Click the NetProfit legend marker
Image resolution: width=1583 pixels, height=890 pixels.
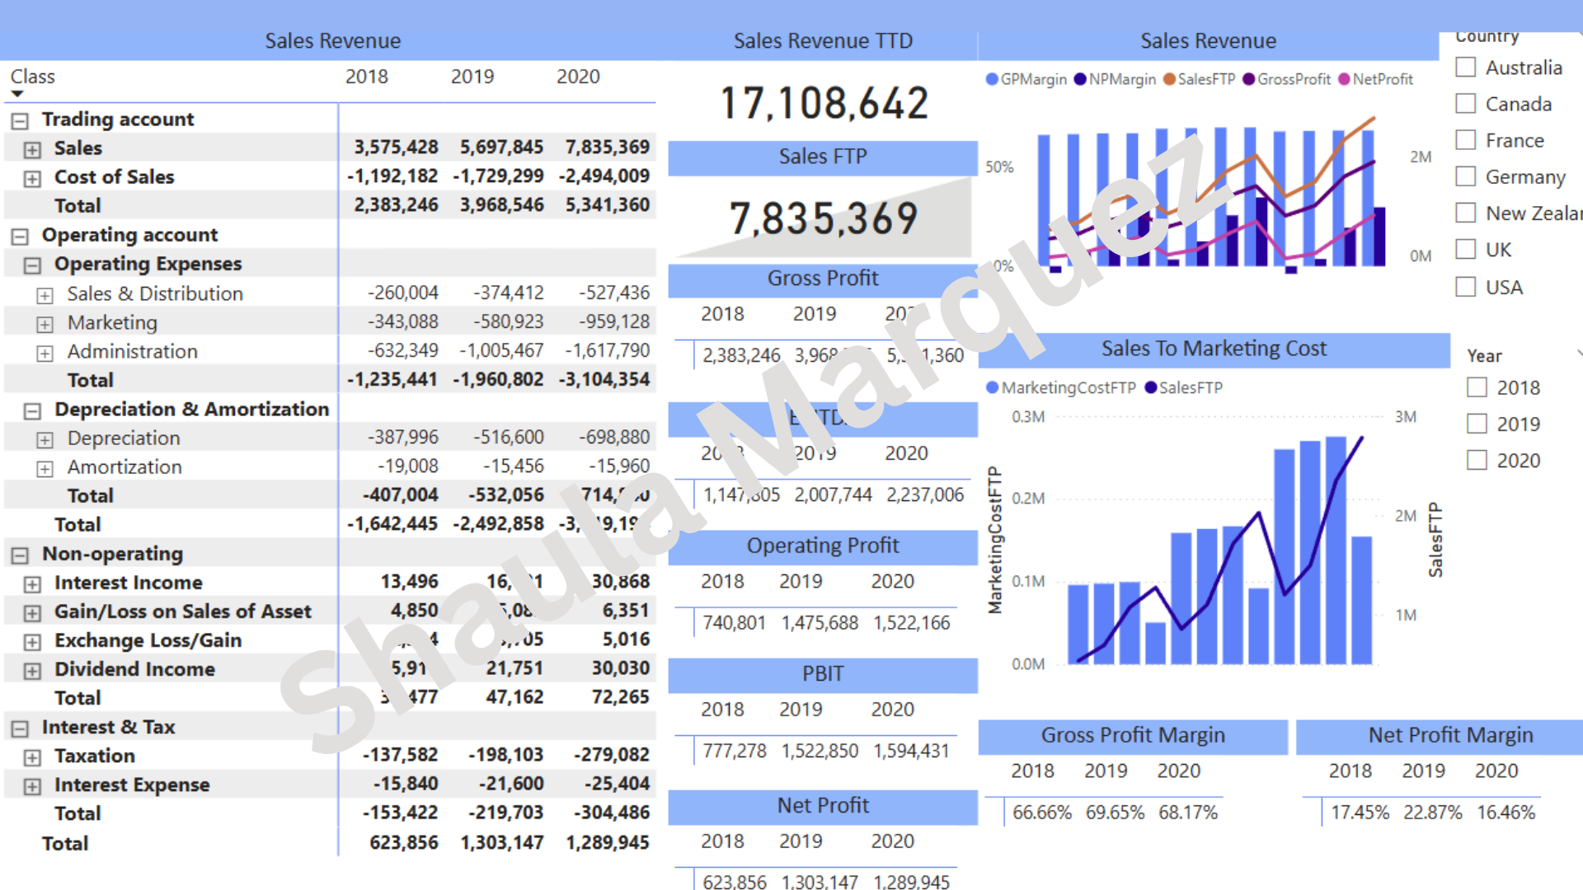tap(1344, 79)
